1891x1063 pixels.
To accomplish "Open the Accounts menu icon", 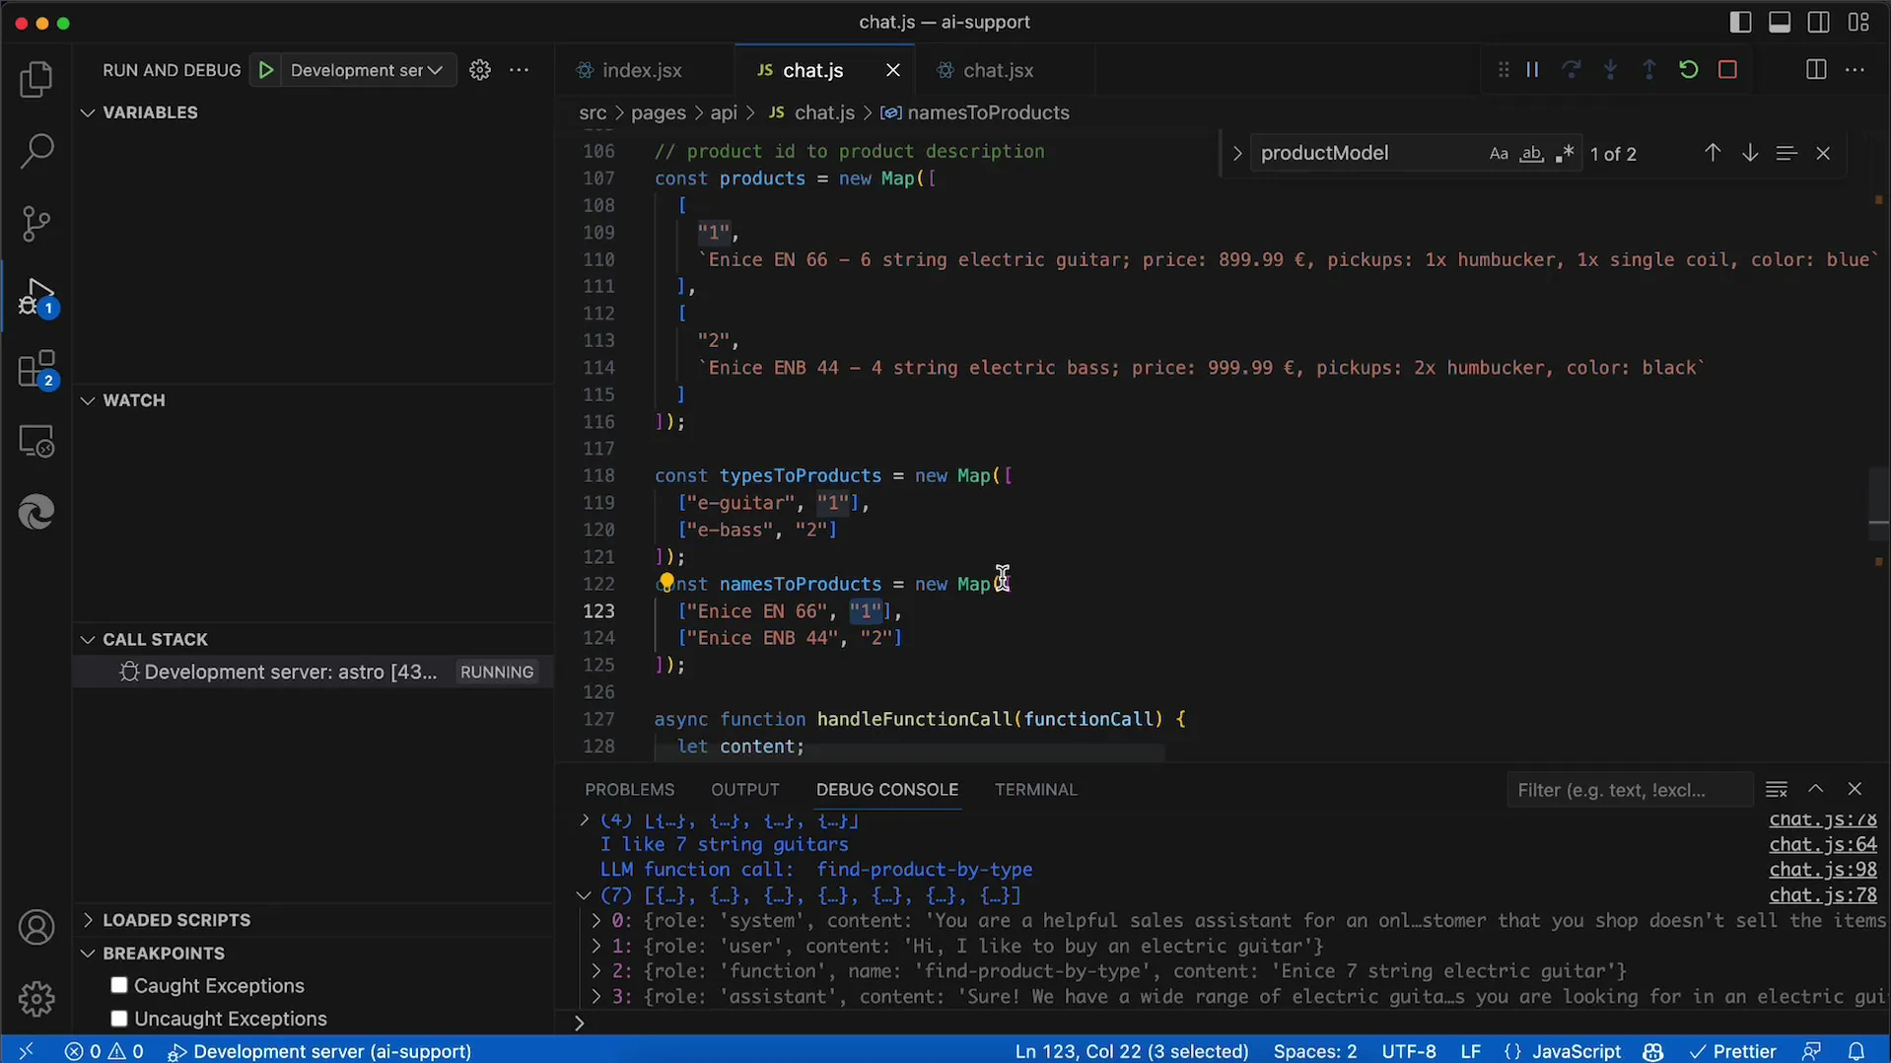I will [36, 927].
